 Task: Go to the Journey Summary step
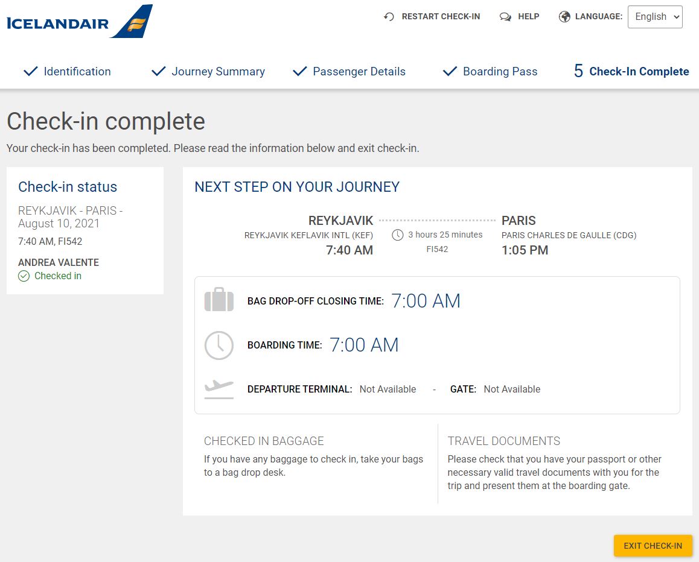pyautogui.click(x=208, y=71)
